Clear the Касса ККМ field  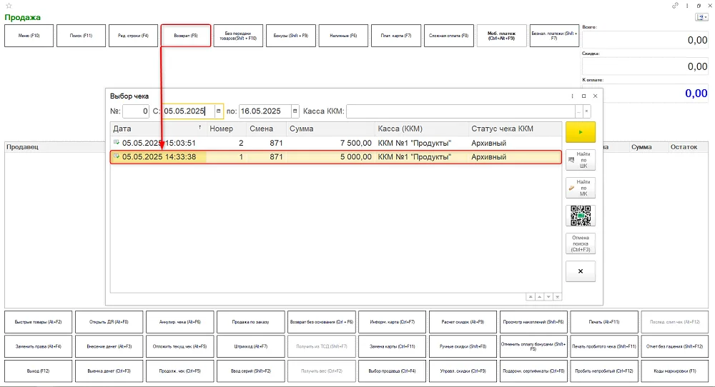coord(587,111)
